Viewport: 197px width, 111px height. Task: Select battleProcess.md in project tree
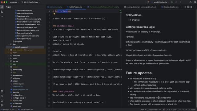coord(21,47)
